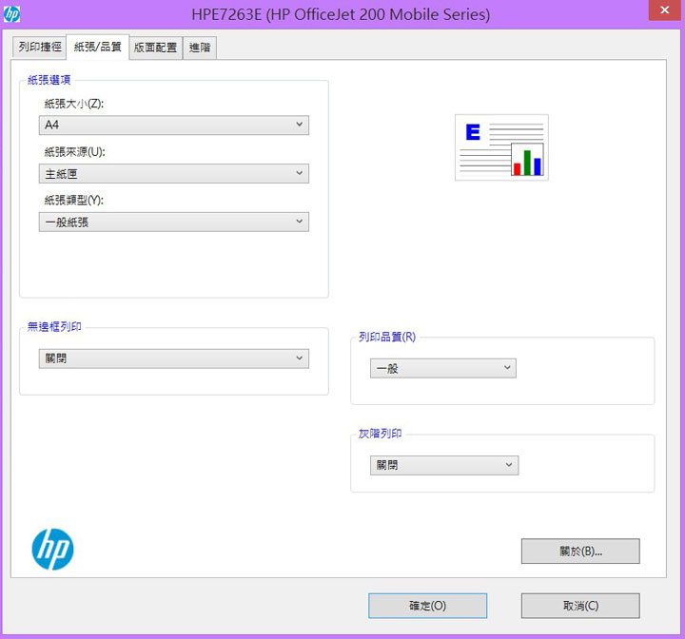Screen dimensions: 685x639
Task: Open the 紙張類型 dropdown showing 一般紙張
Action: point(174,222)
